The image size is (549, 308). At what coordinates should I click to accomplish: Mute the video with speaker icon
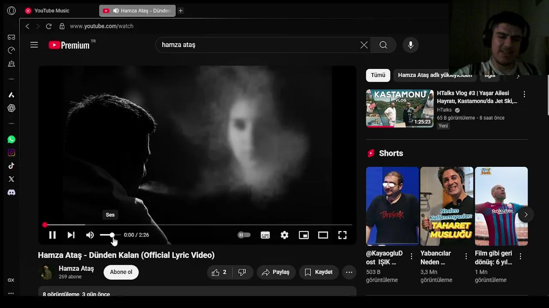[90, 235]
